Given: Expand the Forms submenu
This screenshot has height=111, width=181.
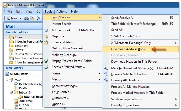Looking at the screenshot, I should pyautogui.click(x=99, y=73).
